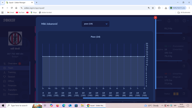Image resolution: width=192 pixels, height=108 pixels.
Task: Close the player chart popup with red X
Action: 155,18
